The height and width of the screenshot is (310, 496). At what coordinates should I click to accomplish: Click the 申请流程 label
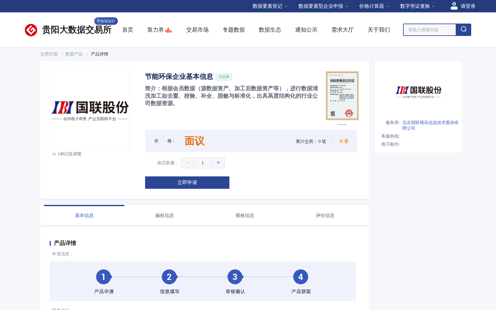point(63,254)
